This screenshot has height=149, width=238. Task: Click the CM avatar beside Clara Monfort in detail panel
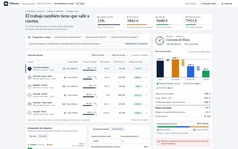(168, 44)
